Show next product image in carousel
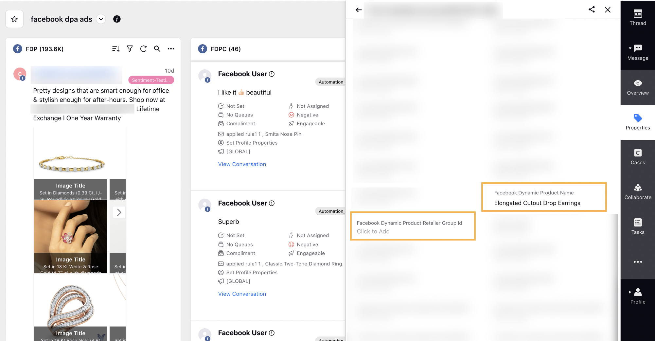 click(x=119, y=212)
